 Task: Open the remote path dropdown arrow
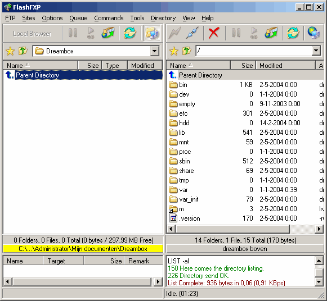[x=316, y=51]
